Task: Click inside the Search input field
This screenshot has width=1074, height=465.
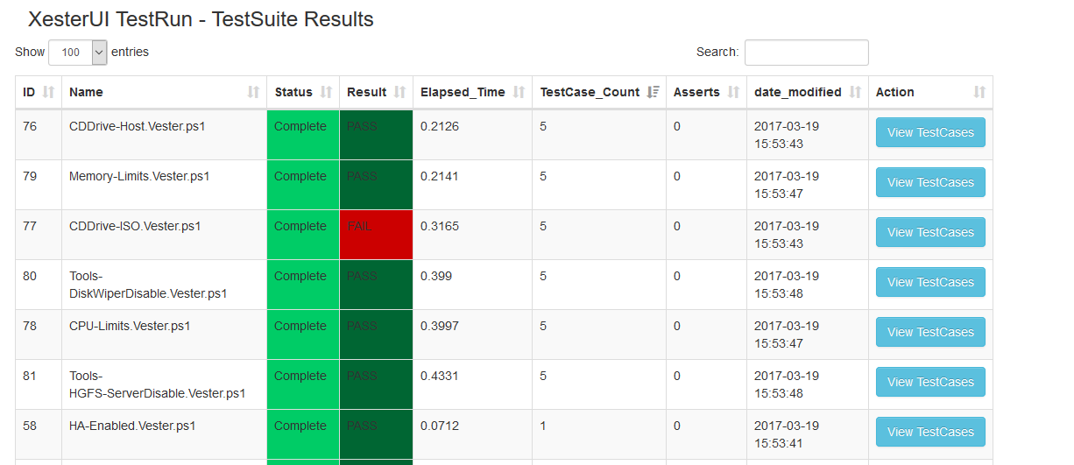Action: (x=806, y=53)
